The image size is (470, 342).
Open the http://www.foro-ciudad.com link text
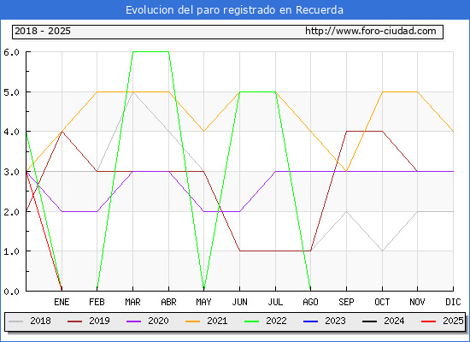click(371, 31)
